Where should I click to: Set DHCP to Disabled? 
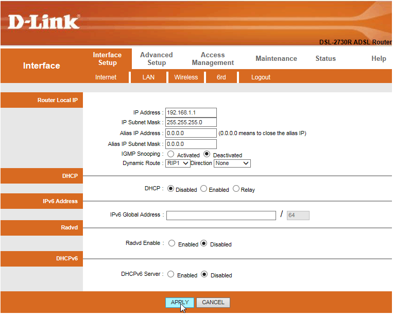(170, 189)
